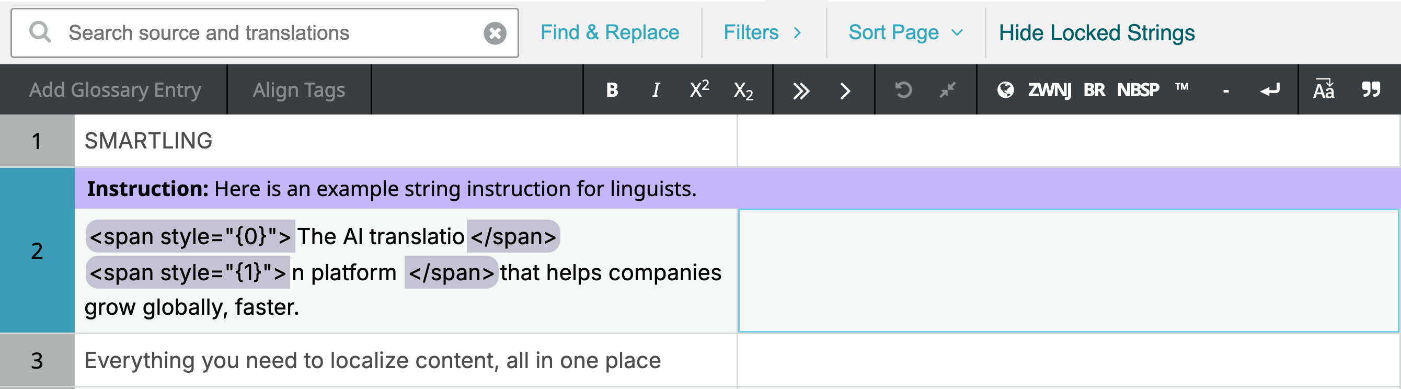1401x389 pixels.
Task: Click translation cell for SMARTLING row
Action: pyautogui.click(x=1068, y=140)
